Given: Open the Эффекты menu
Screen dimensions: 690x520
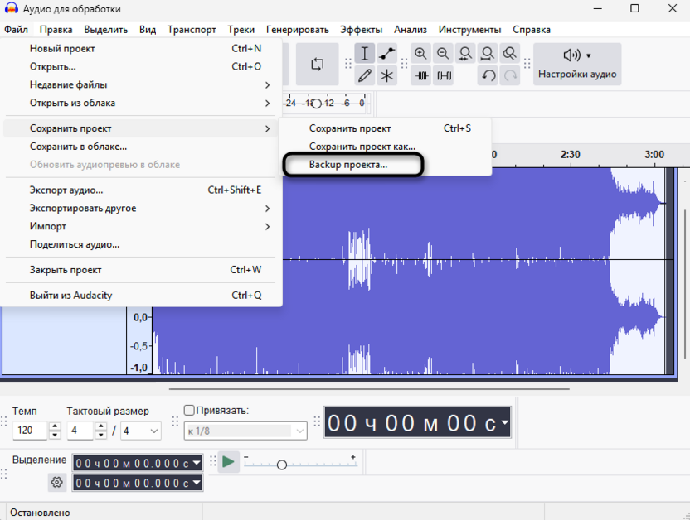Looking at the screenshot, I should pos(361,28).
